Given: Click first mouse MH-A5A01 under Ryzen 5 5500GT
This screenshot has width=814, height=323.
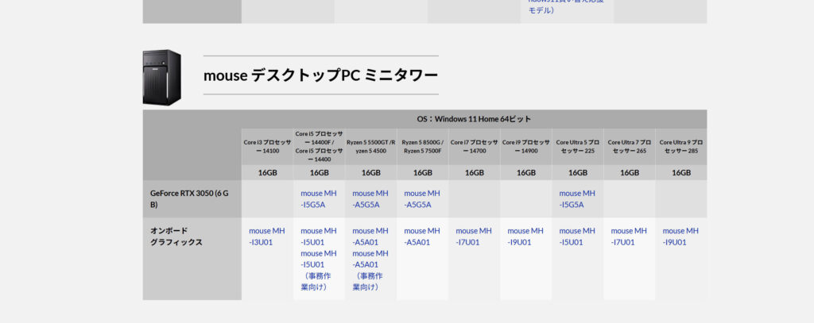Looking at the screenshot, I should pos(370,236).
